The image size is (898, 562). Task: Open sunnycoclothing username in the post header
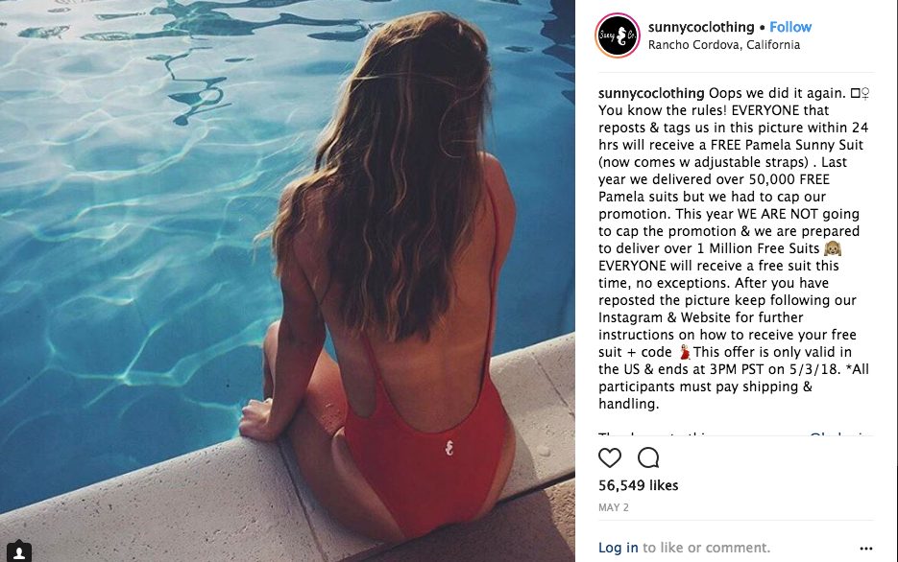coord(701,27)
